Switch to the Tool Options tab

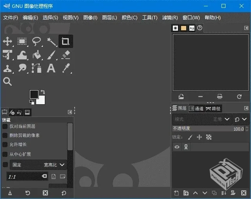[x=4, y=112]
